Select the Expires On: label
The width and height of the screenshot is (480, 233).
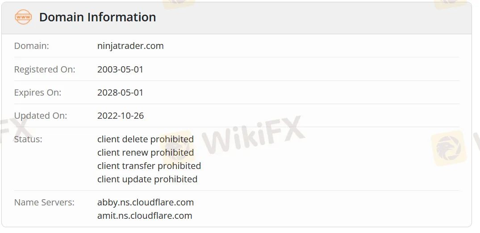click(x=38, y=92)
